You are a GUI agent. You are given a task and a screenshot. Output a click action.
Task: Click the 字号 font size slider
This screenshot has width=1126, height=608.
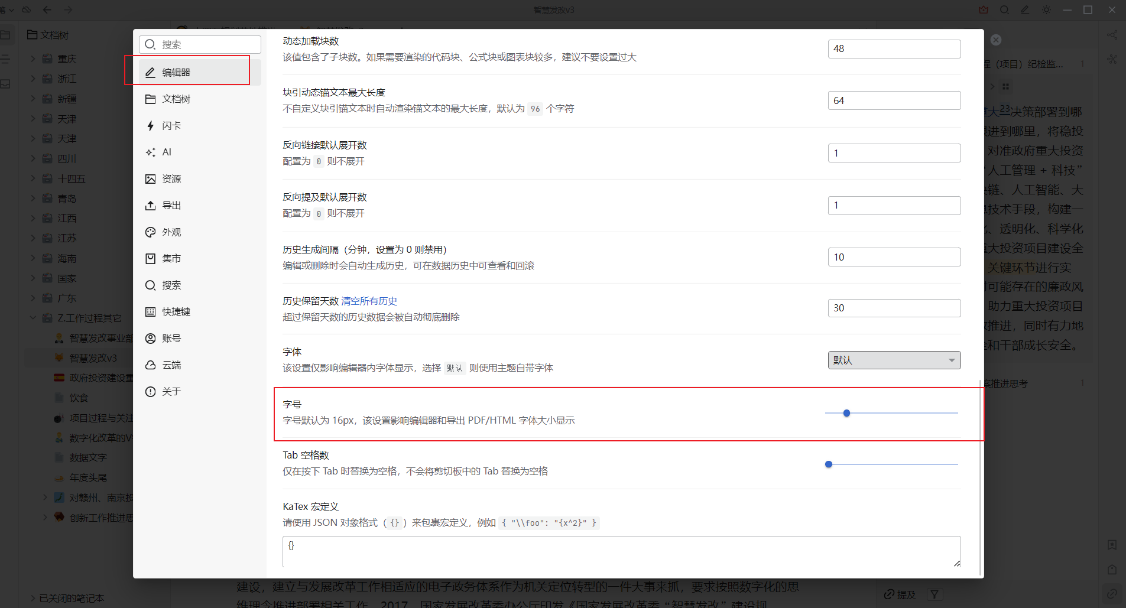click(891, 414)
